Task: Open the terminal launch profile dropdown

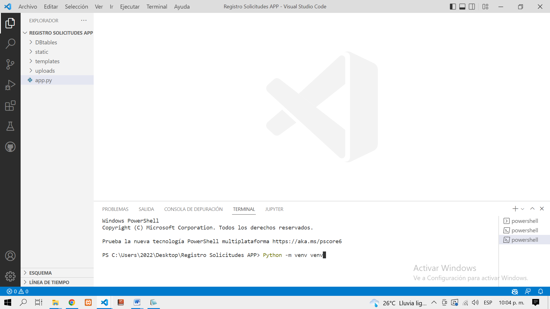Action: point(522,209)
